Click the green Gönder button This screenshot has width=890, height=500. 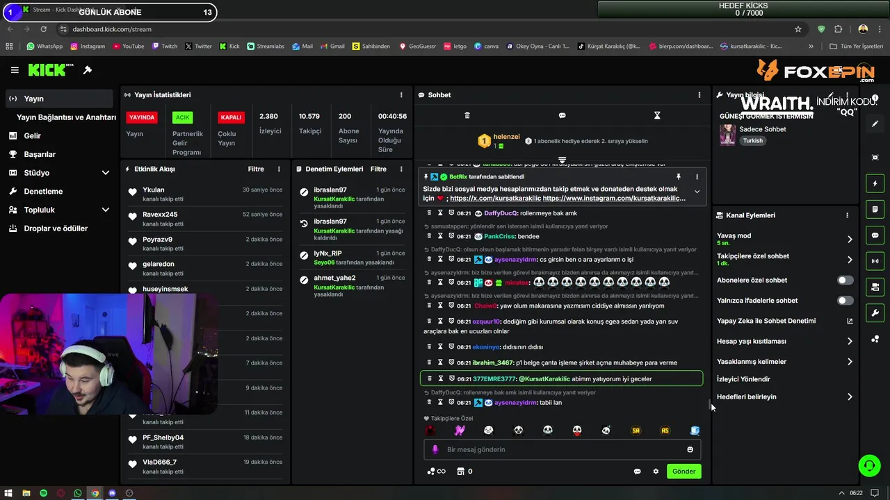click(x=683, y=472)
